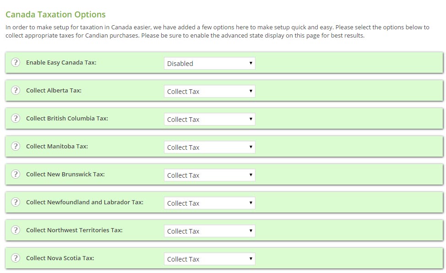The image size is (446, 273).
Task: Open help for Northwest Territories Tax
Action: (16, 230)
